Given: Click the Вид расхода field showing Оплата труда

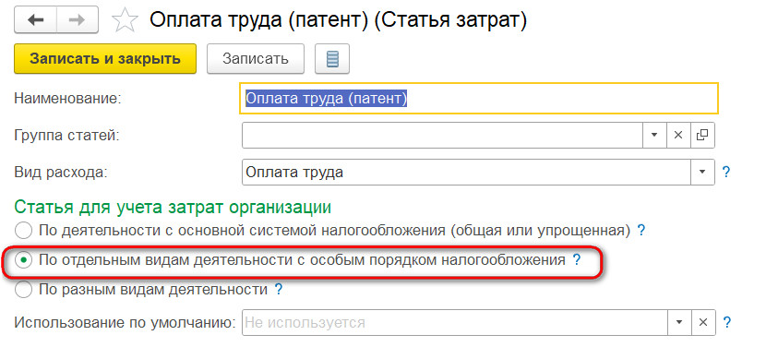Looking at the screenshot, I should 466,172.
